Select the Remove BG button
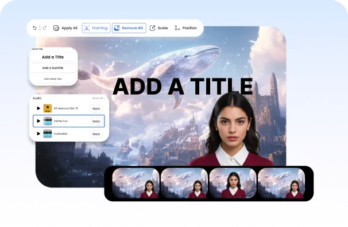Screen dimensions: 348x227 pos(129,28)
